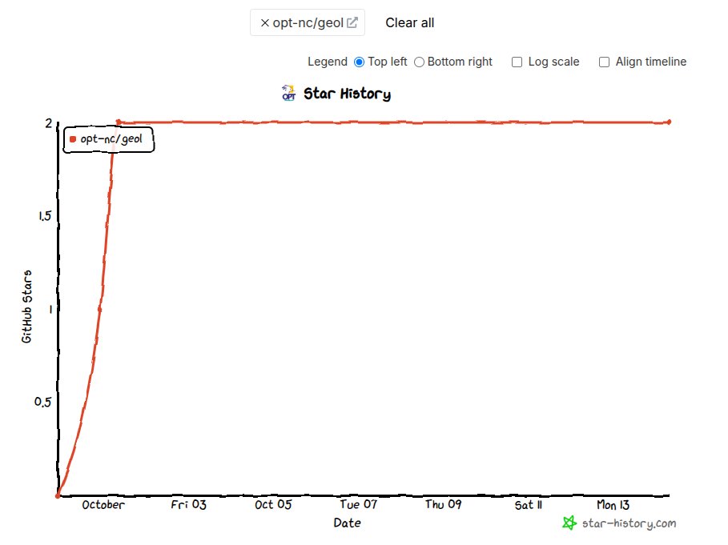Click the Date axis title
The image size is (728, 545).
tap(347, 523)
